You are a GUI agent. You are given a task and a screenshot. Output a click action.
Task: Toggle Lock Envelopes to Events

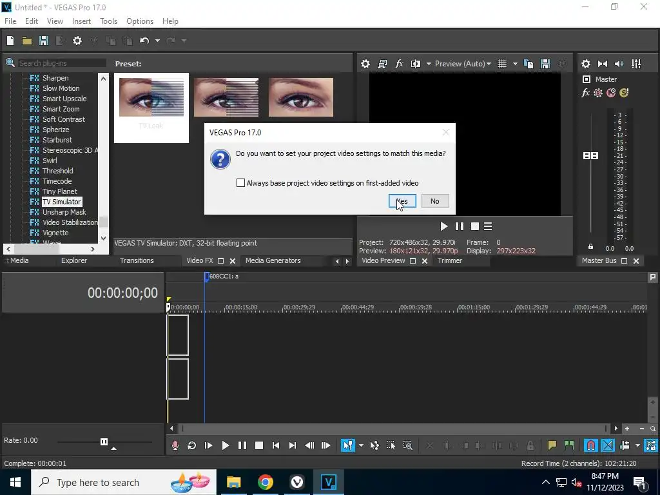tap(651, 445)
